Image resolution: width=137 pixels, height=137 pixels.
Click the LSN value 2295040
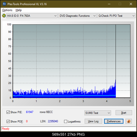tap(53, 121)
